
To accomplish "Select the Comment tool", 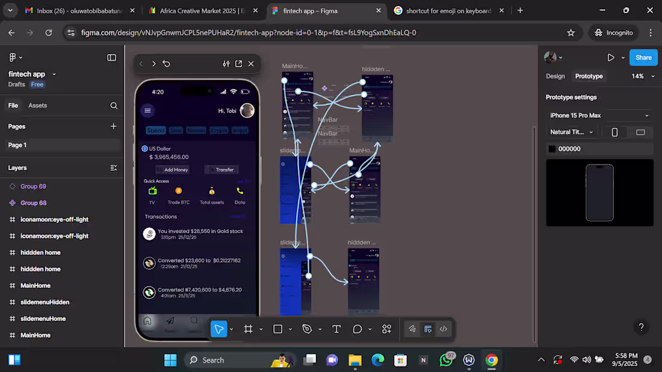I will (357, 329).
